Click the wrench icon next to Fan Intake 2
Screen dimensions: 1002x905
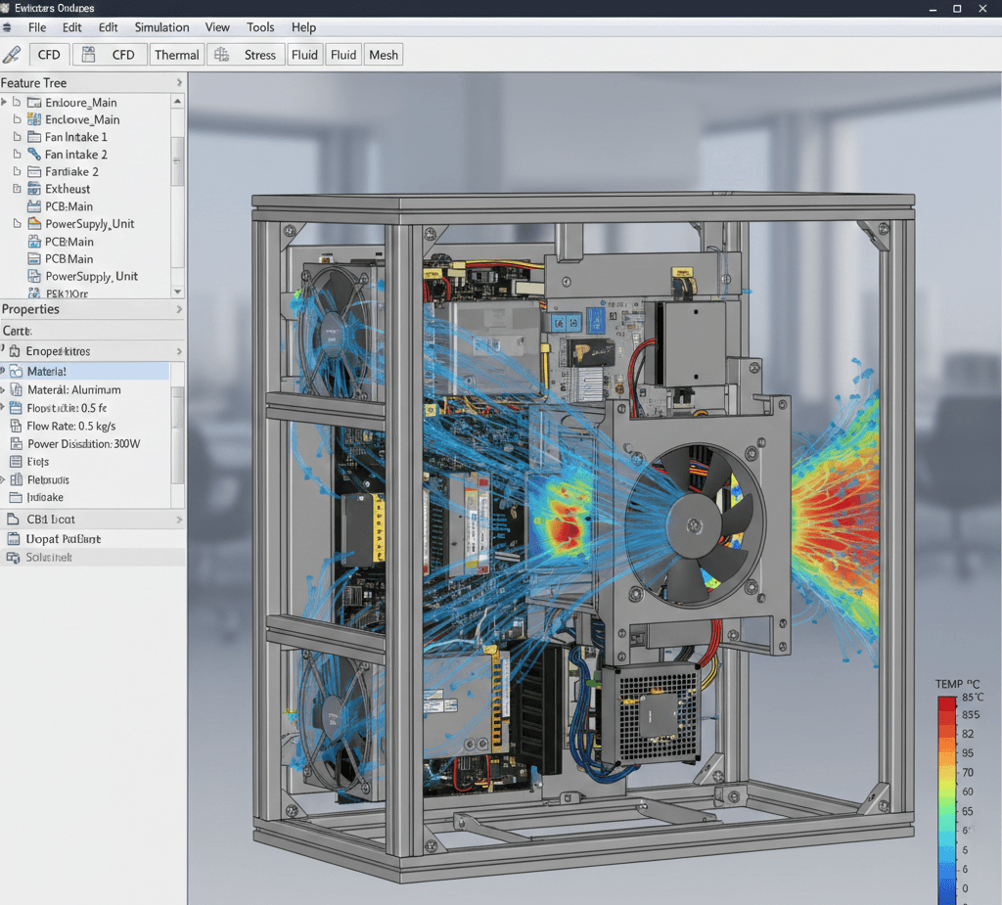(35, 155)
